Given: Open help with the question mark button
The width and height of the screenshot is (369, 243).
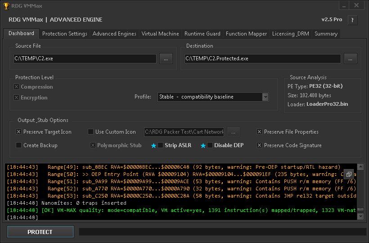Looking at the screenshot, I should (x=352, y=20).
